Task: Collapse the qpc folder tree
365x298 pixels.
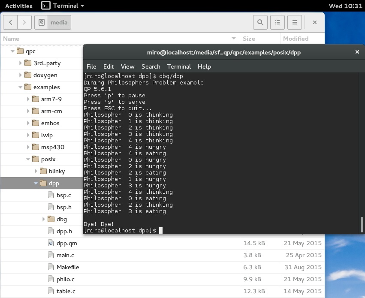Action: [x=12, y=51]
